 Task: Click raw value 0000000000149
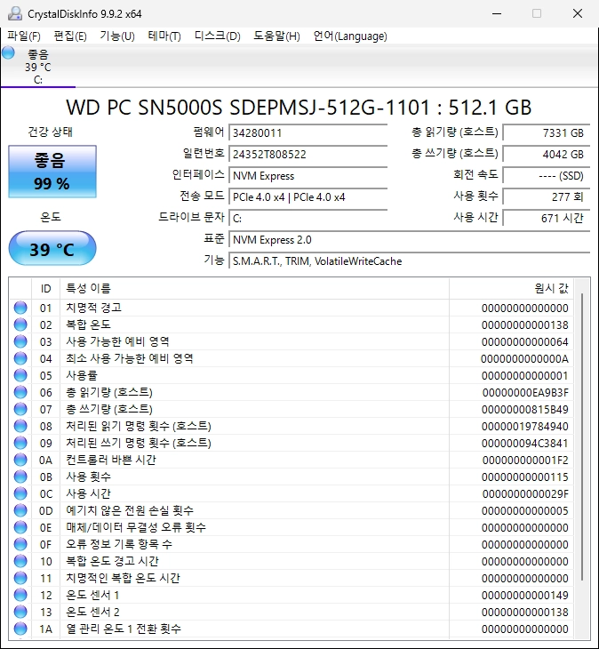(x=525, y=595)
